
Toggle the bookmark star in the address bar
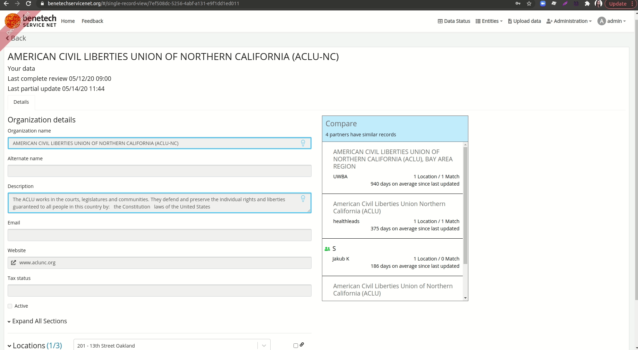(529, 3)
